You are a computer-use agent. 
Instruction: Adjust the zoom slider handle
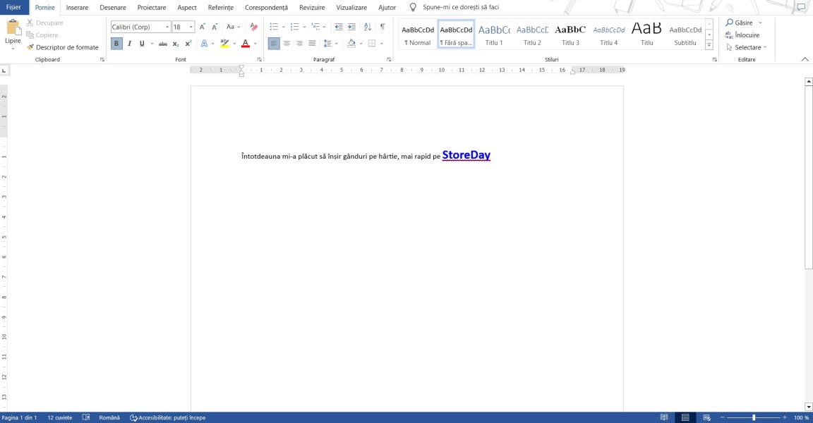754,417
